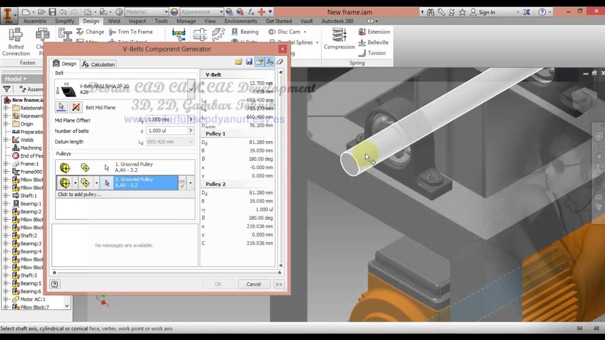605x340 pixels.
Task: Click 'Click to add pulley...' row
Action: tap(125, 194)
